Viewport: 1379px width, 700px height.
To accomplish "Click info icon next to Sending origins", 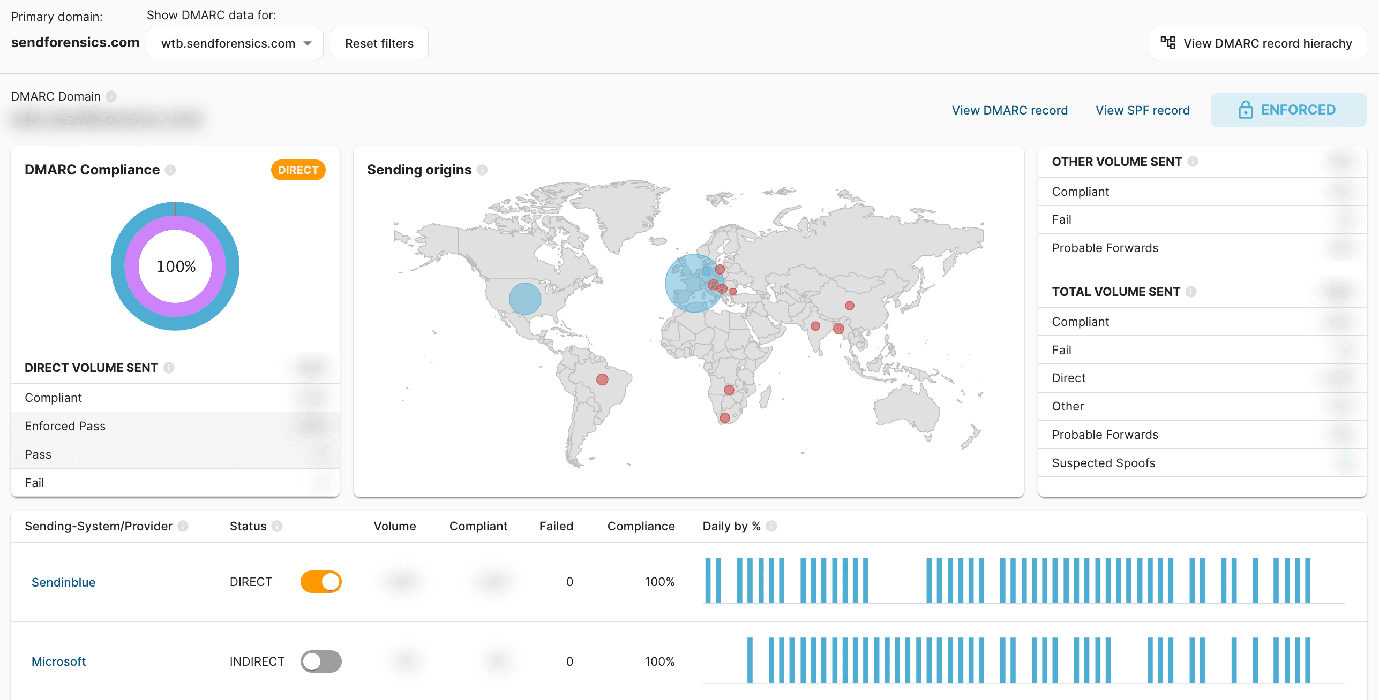I will click(482, 170).
